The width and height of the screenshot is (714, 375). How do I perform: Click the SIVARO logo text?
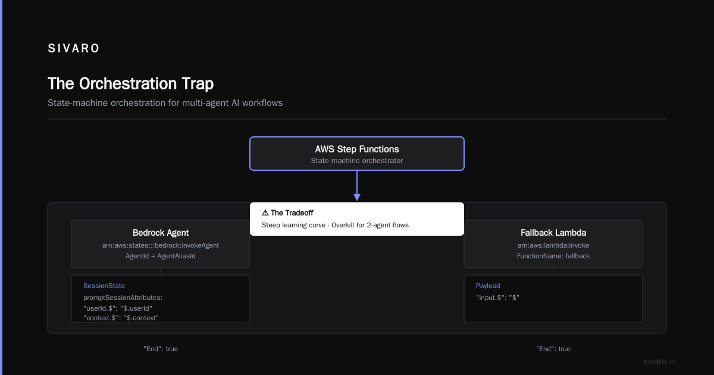[74, 49]
